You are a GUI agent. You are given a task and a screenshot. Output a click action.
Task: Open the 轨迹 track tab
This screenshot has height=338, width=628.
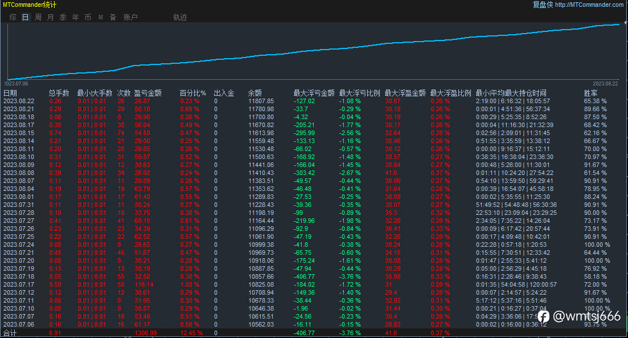coord(180,17)
